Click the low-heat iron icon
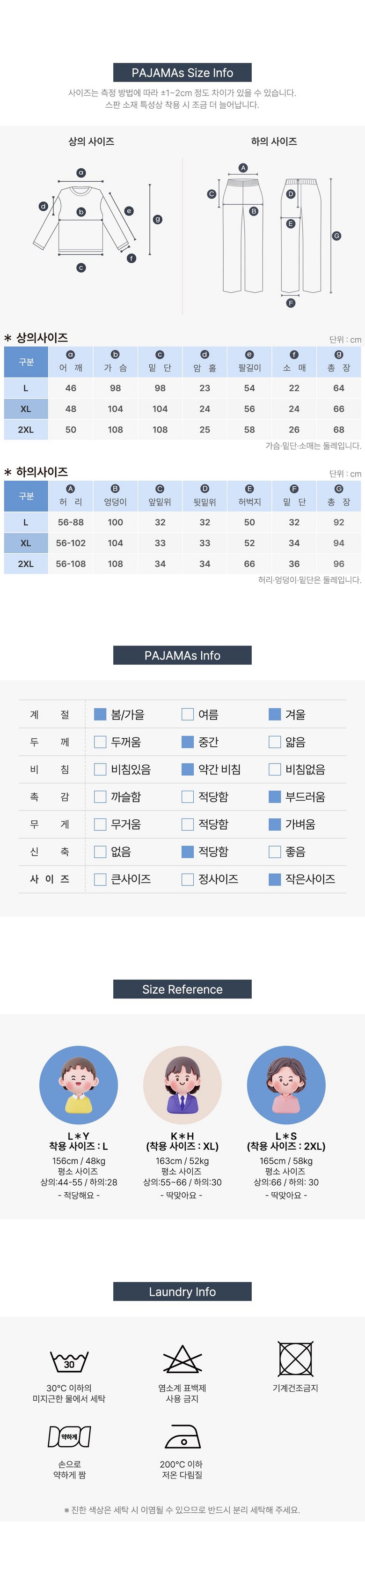This screenshot has width=365, height=1575. [x=182, y=1436]
